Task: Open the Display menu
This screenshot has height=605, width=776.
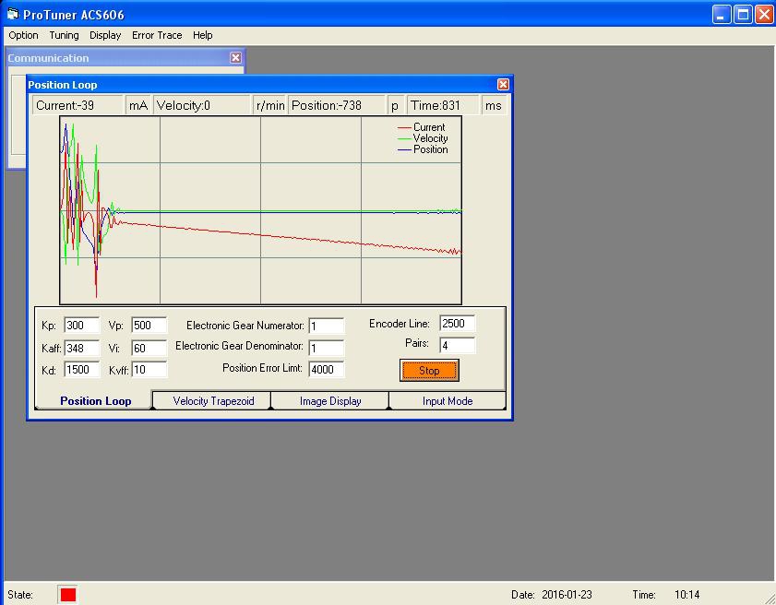Action: (x=105, y=35)
